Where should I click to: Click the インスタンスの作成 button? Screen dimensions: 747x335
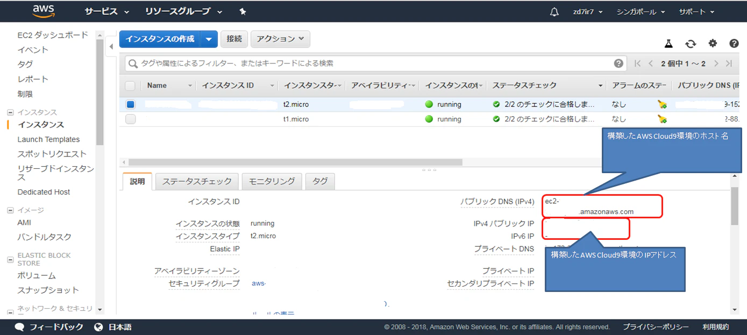160,39
